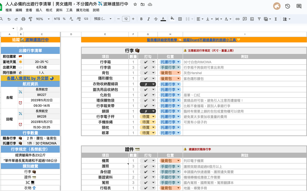
Task: Print the spreadsheet using printer icon
Action: point(23,19)
